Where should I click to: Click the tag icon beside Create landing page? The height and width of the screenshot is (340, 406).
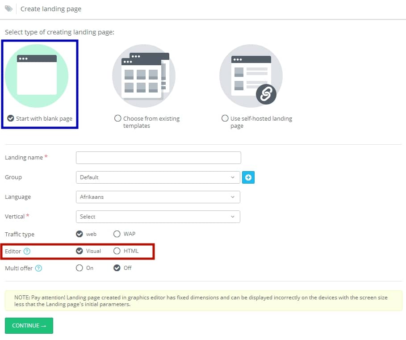click(x=8, y=8)
